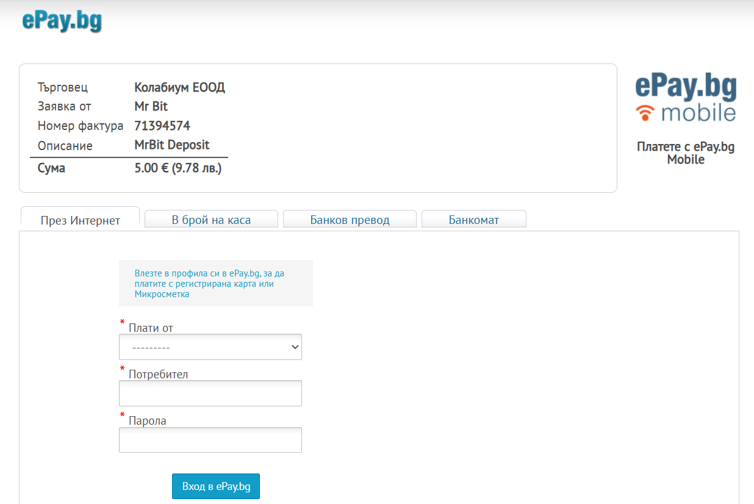Focus the Потребител input field
Image resolution: width=754 pixels, height=504 pixels.
click(210, 393)
